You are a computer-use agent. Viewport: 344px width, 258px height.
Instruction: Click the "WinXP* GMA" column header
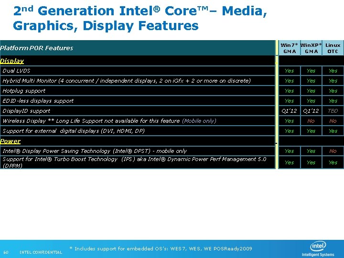pos(311,48)
